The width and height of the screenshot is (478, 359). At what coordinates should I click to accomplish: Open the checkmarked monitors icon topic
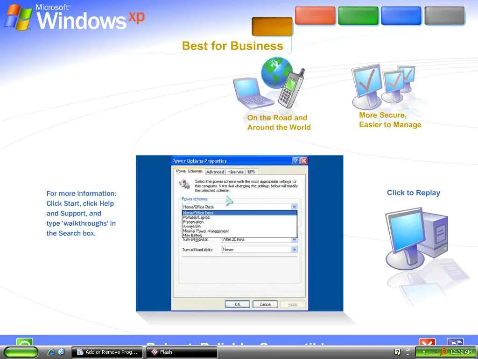[383, 87]
